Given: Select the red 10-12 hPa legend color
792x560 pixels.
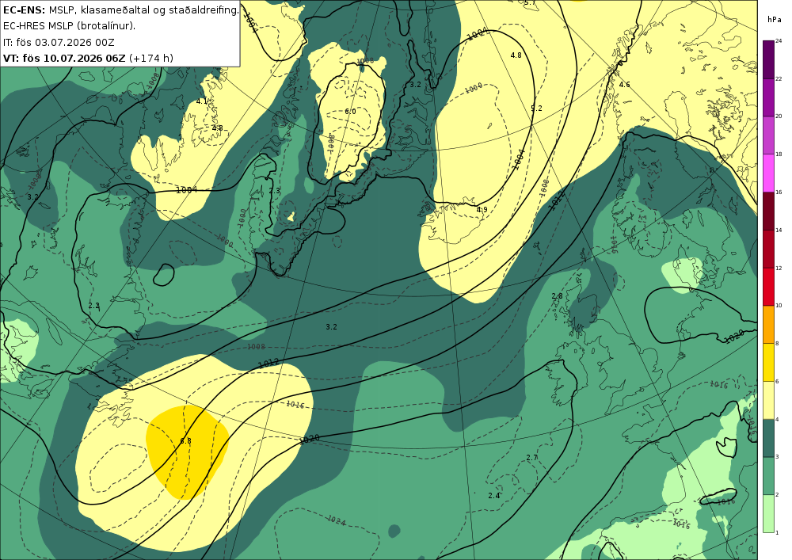Looking at the screenshot, I should pyautogui.click(x=768, y=287).
